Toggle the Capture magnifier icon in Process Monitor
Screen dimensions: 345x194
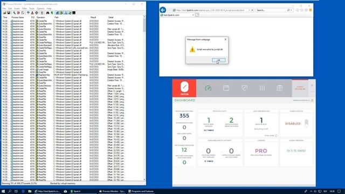(14, 13)
